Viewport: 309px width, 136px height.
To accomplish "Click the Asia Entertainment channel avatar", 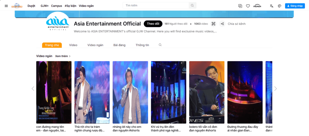I will point(58,21).
